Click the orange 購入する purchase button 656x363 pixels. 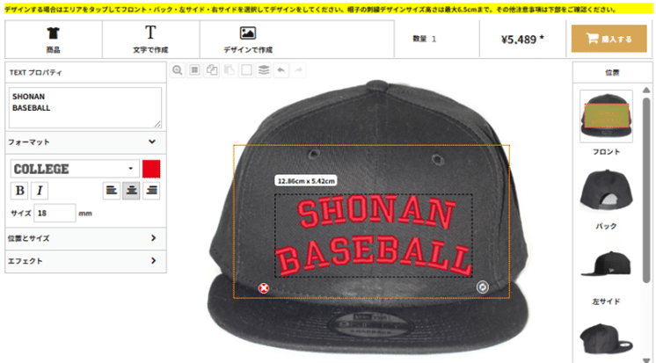click(x=609, y=39)
